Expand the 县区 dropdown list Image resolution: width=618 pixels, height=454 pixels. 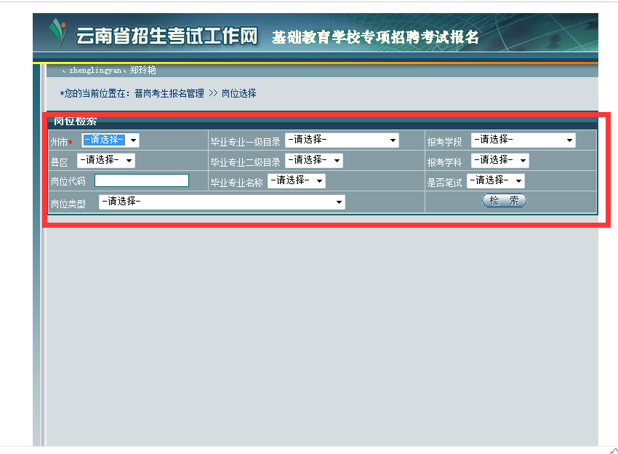coord(106,160)
